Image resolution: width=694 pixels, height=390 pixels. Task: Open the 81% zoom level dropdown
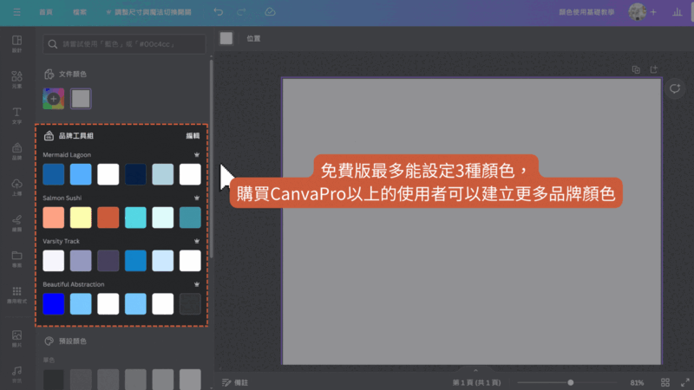tap(637, 382)
